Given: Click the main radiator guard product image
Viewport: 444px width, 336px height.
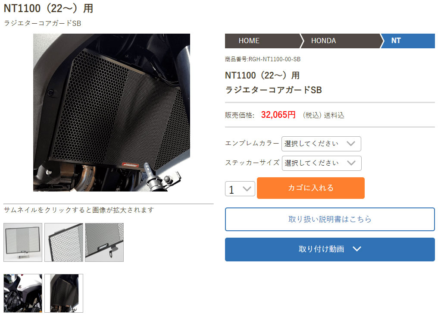Looking at the screenshot, I should click(x=112, y=113).
